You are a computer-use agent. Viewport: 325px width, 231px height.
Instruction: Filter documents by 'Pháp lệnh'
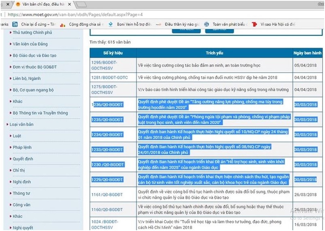coord(22,147)
